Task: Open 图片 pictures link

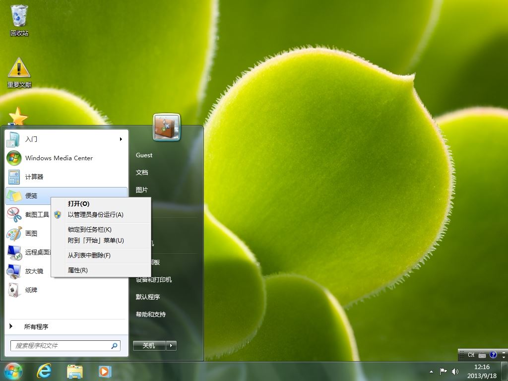Action: (142, 190)
